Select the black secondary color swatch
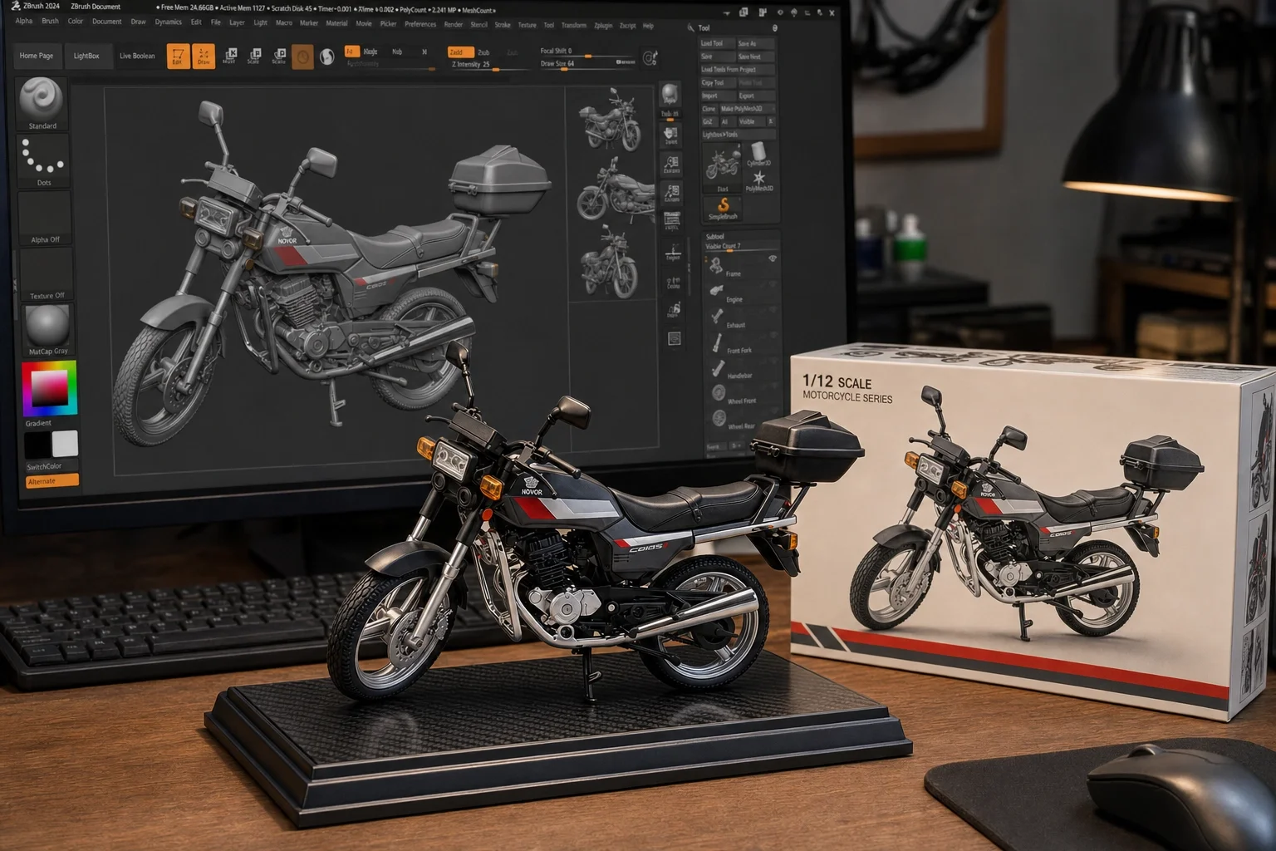Viewport: 1276px width, 851px height. tap(37, 445)
